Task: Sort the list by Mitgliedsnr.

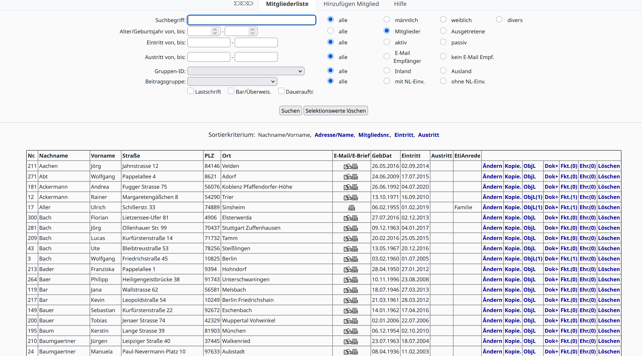Action: click(374, 135)
